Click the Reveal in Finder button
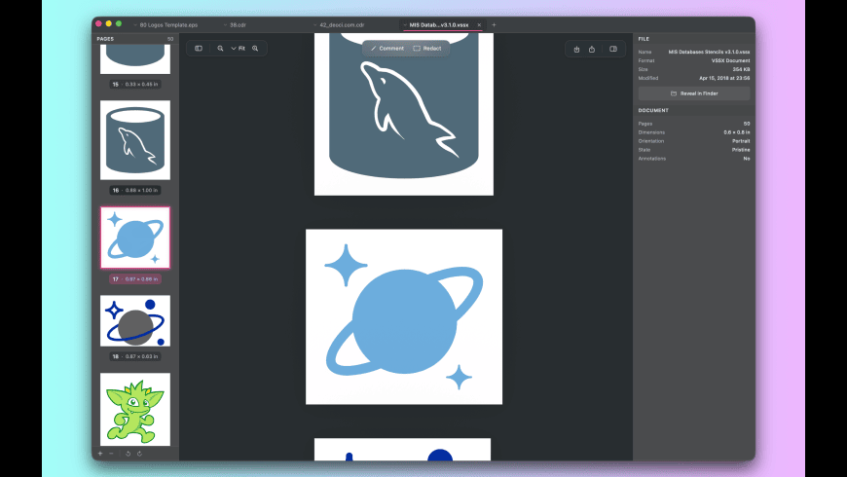Screen dimensions: 847x477 694,93
